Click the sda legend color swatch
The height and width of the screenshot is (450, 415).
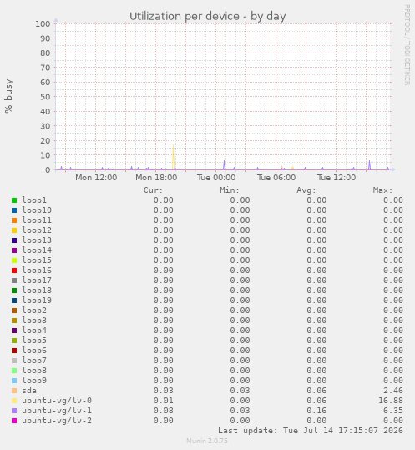[x=14, y=391]
